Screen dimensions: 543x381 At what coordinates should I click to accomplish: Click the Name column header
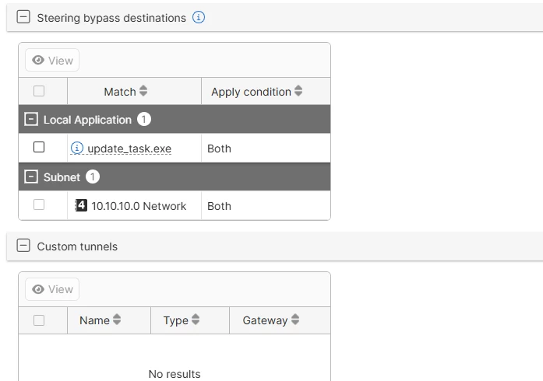click(x=109, y=320)
